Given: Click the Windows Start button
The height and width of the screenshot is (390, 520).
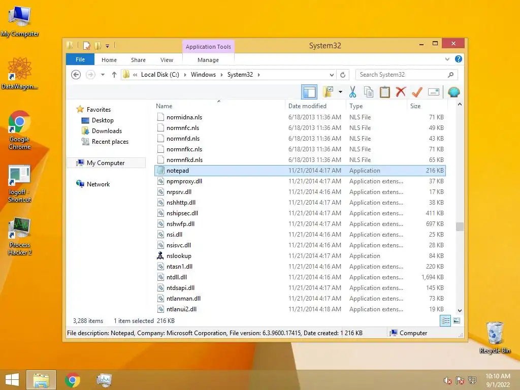Looking at the screenshot, I should coord(12,380).
